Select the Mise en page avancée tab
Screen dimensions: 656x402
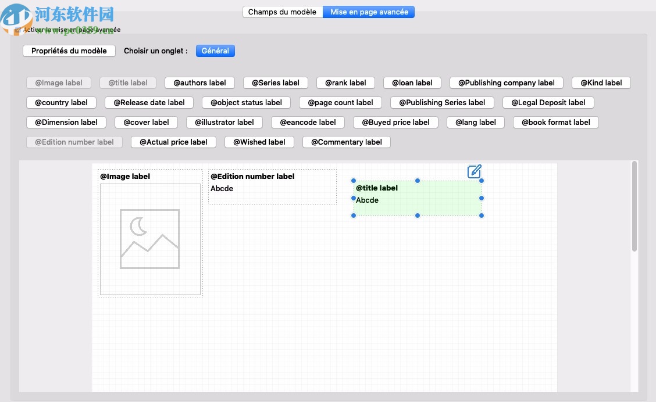[x=369, y=12]
